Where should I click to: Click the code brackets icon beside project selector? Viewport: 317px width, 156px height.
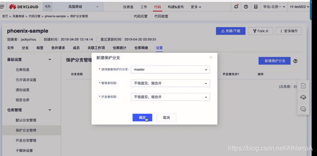tap(47, 6)
